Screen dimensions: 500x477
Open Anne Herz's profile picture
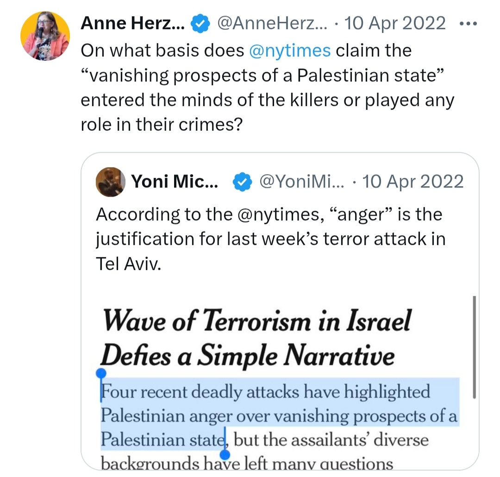click(x=45, y=36)
